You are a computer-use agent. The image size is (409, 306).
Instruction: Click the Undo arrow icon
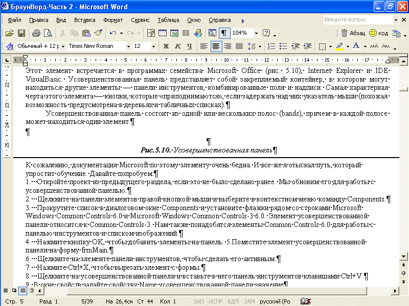112,33
